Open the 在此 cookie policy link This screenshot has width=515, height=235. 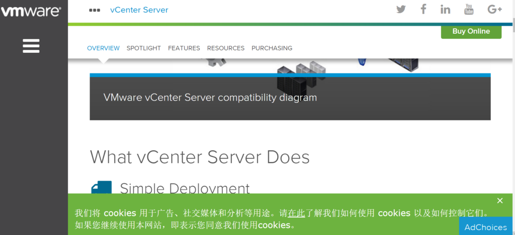coord(296,213)
